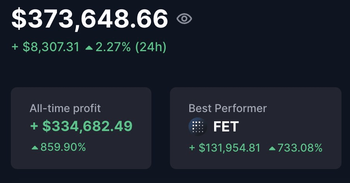Click the FET coin logo
Viewport: 350px width, 183px height.
[198, 127]
